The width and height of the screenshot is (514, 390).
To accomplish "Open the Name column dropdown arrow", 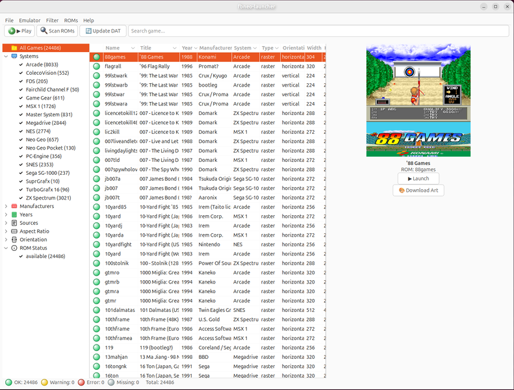I will click(x=133, y=48).
